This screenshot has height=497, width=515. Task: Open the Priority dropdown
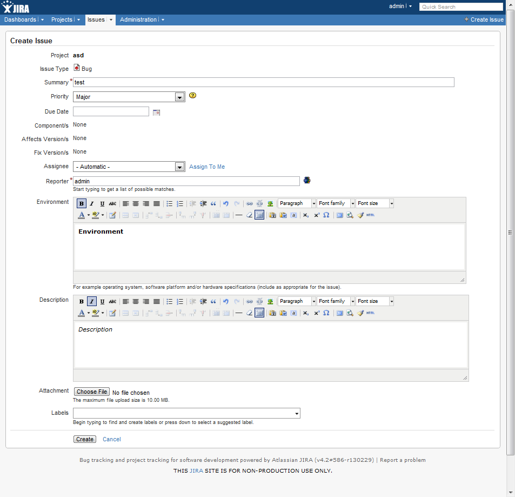(180, 97)
